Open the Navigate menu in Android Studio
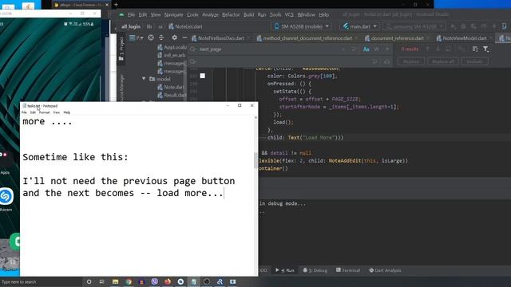Image resolution: width=511 pixels, height=287 pixels. (174, 14)
